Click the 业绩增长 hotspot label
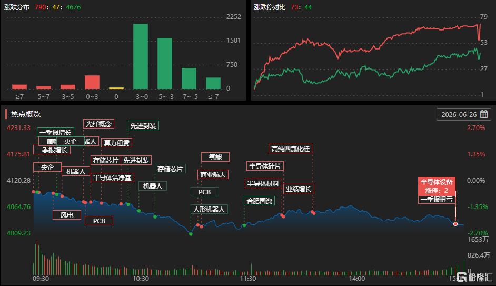Screen dimensions: 496x286 299,189
